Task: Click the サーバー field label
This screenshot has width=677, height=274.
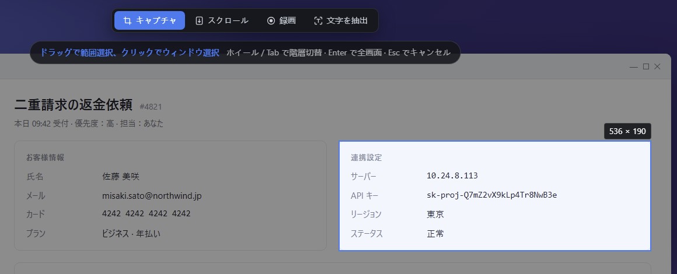Action: click(x=364, y=177)
